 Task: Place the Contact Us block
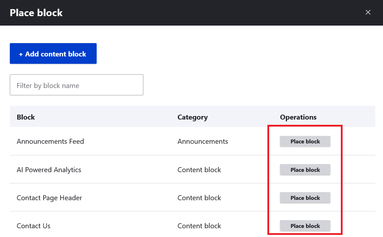tap(305, 225)
